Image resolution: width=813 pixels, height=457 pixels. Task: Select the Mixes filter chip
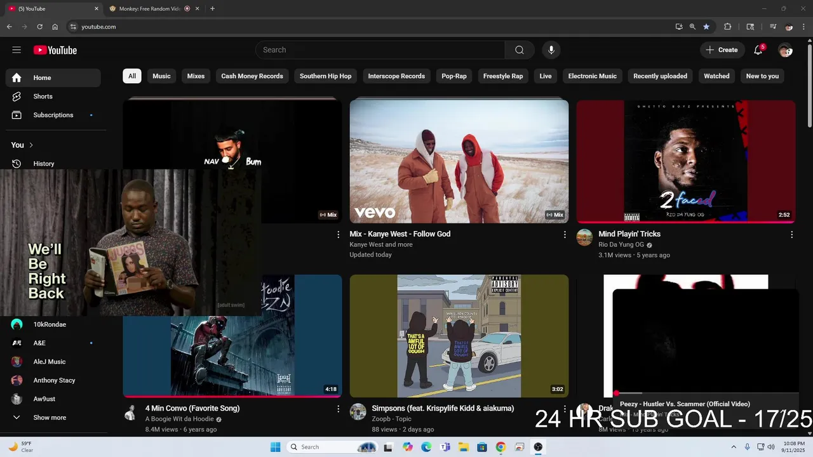tap(196, 76)
